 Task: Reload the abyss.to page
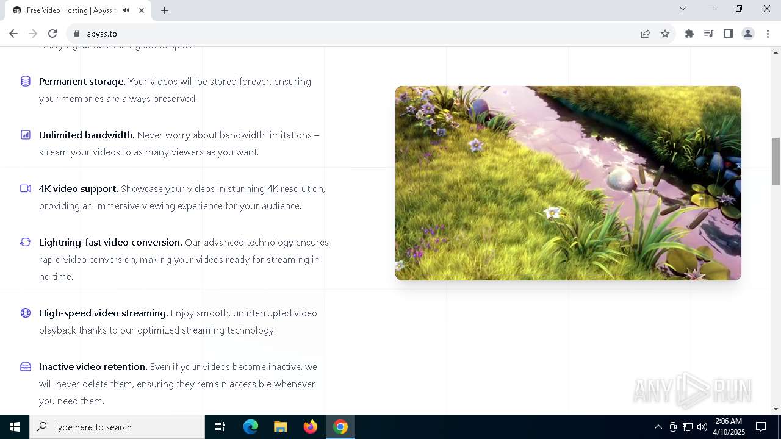tap(52, 34)
